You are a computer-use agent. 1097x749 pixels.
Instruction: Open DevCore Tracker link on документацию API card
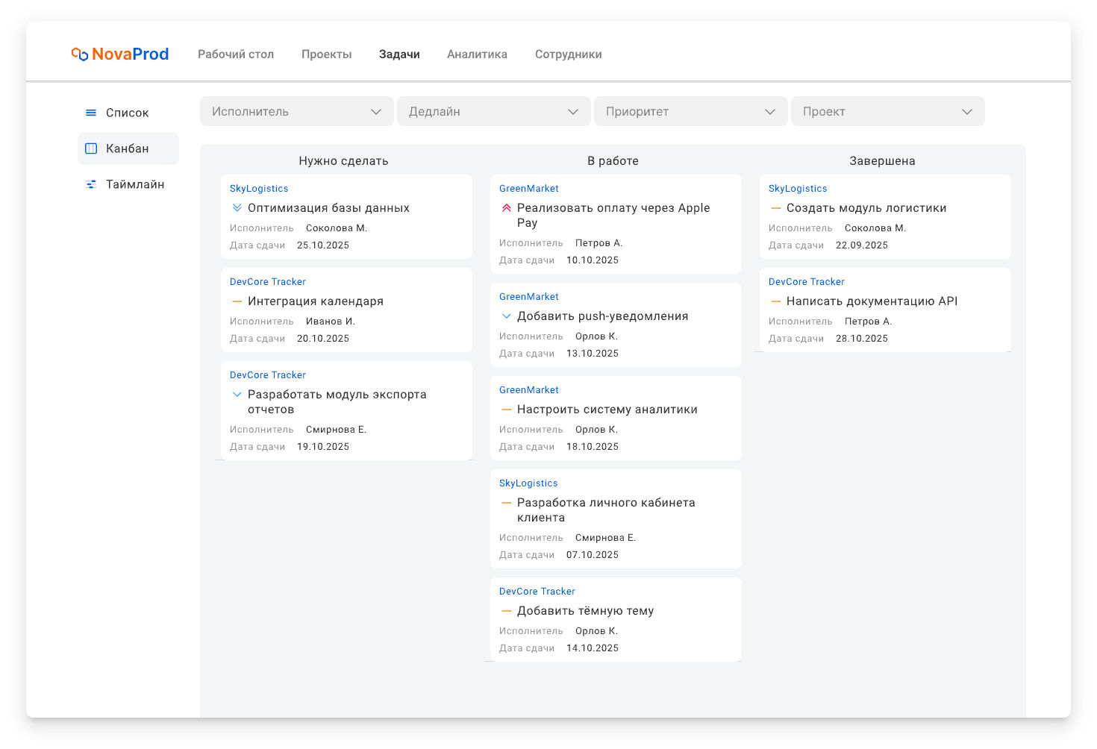point(807,282)
